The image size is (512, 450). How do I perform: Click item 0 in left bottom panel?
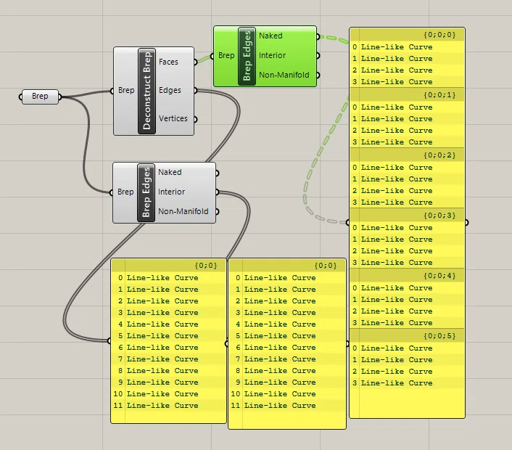tap(169, 278)
